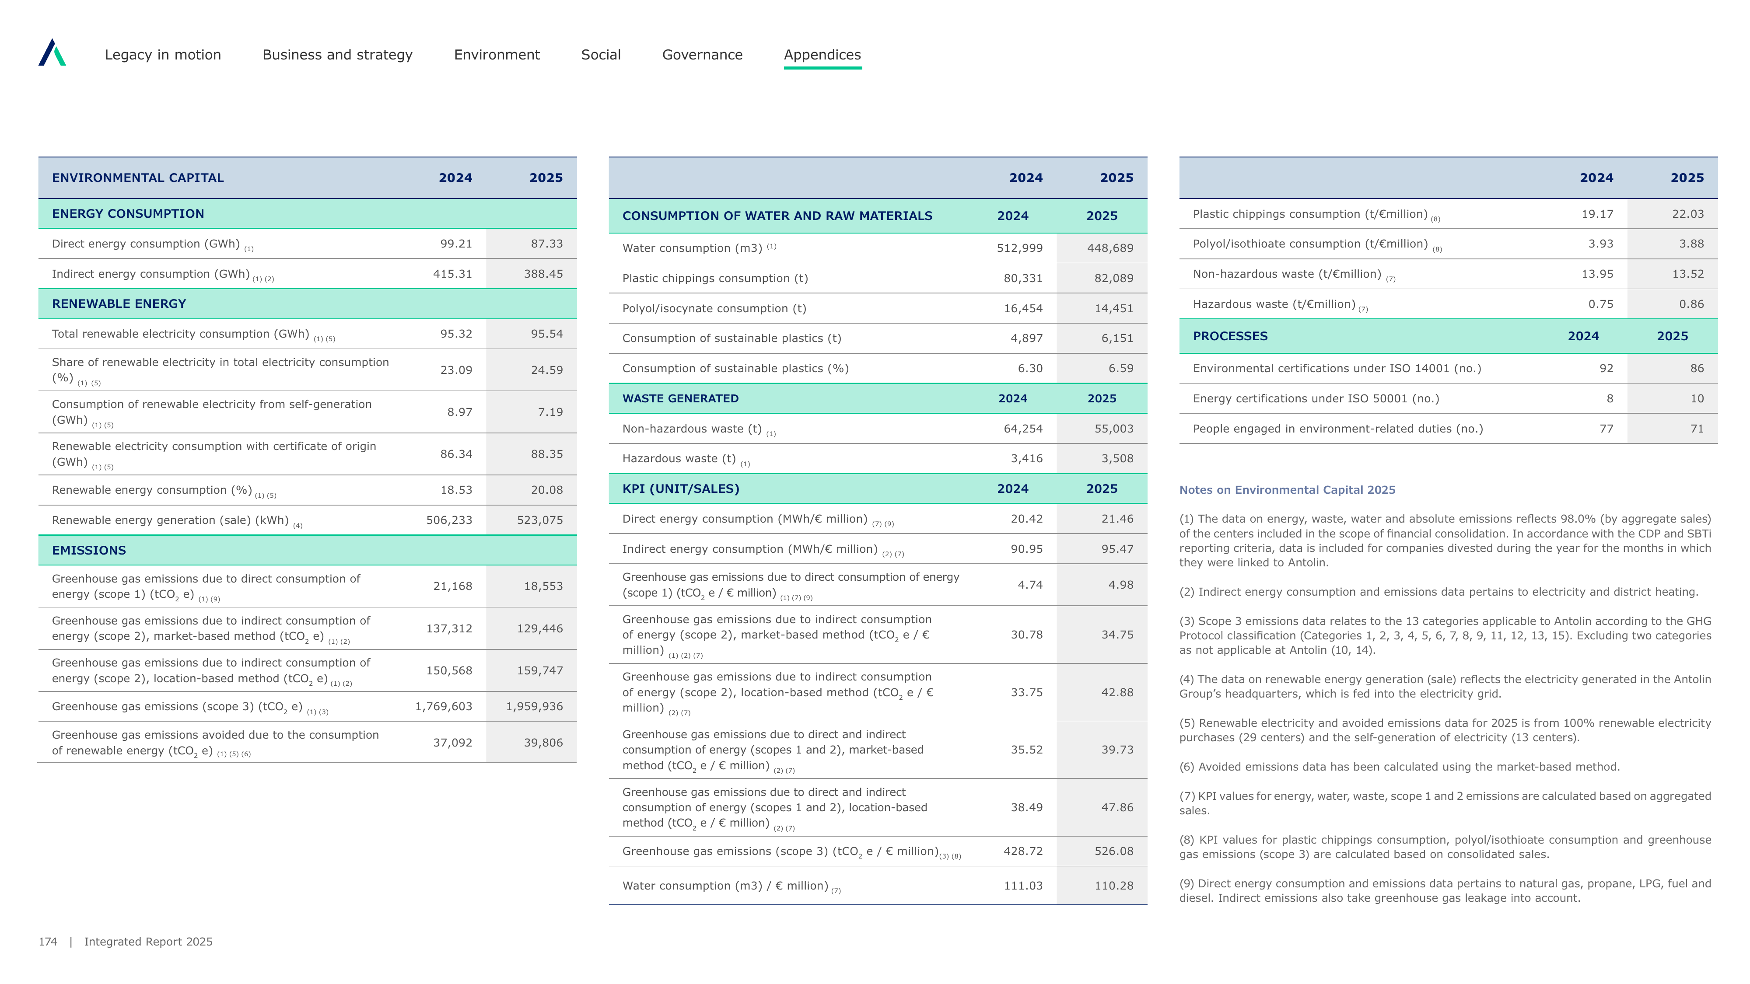The height and width of the screenshot is (984, 1750).
Task: Click the scopes 1 and 2 value 47.86
Action: click(1117, 807)
